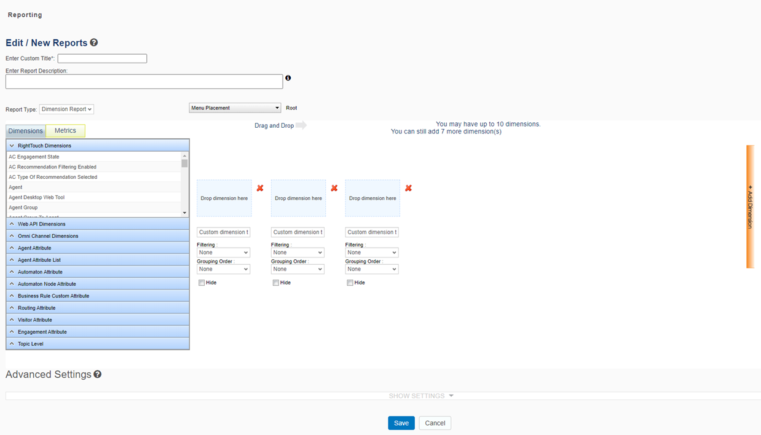Remove the second dimension with red X
761x435 pixels.
(x=334, y=188)
